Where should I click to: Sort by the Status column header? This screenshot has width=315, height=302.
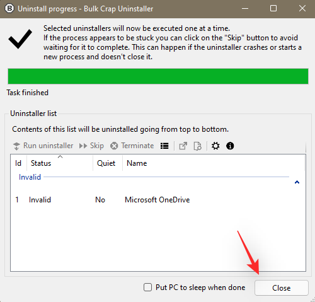60,163
